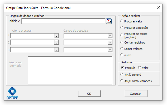Click the Tablela 2 input field

[64, 21]
